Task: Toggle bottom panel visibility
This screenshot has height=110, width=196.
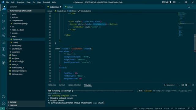Action: pos(167,2)
